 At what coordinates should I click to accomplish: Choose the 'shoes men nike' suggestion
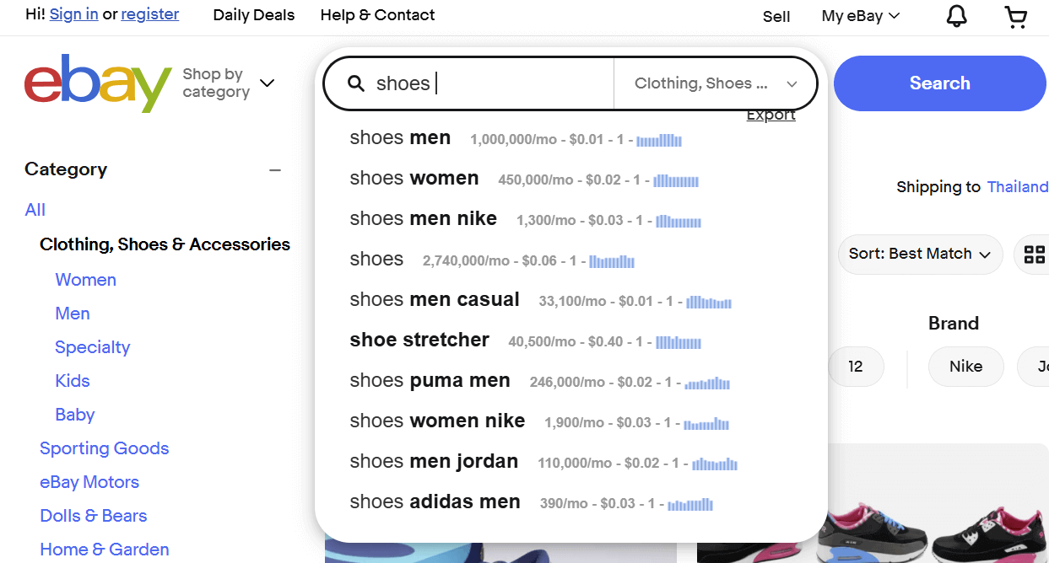424,219
